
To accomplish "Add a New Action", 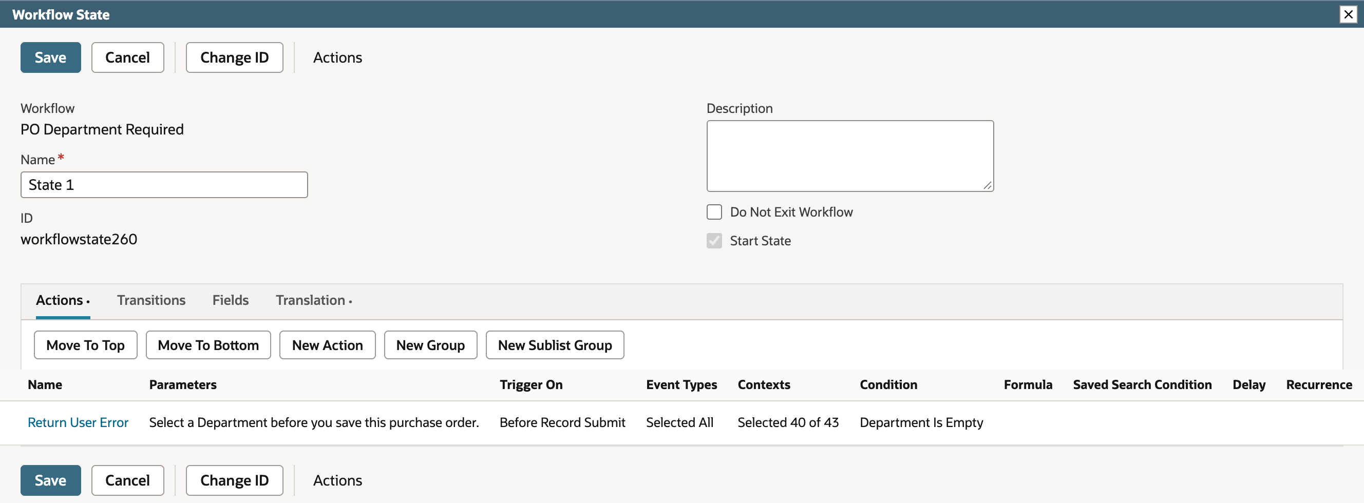I will tap(328, 345).
